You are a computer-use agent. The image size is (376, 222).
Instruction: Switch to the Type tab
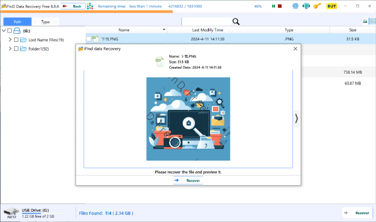(x=45, y=22)
